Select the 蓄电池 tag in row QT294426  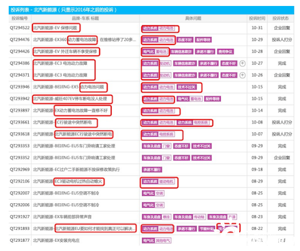point(162,52)
